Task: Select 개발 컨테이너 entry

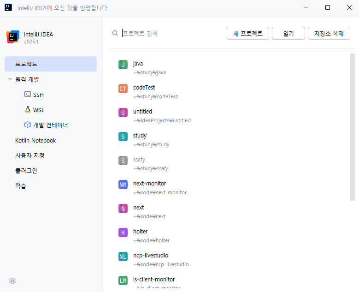Action: 51,125
